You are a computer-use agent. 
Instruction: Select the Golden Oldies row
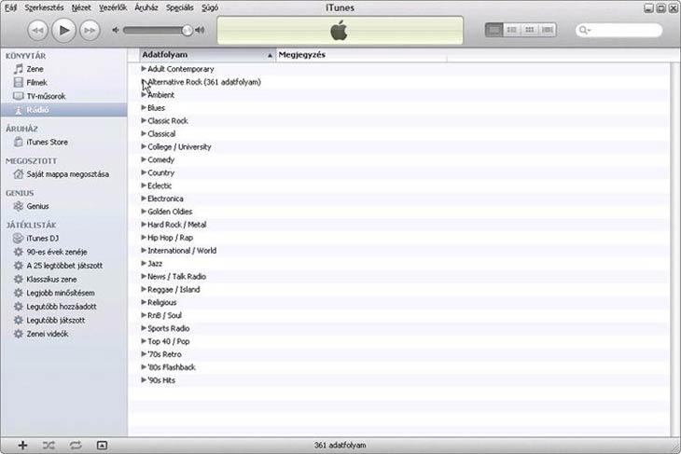point(398,212)
